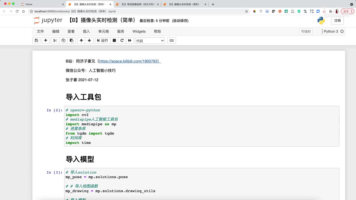
Task: Open the 文件 menu
Action: [x=40, y=31]
